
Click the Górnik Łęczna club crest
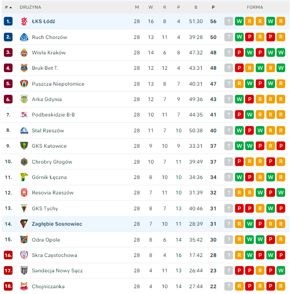(x=24, y=177)
